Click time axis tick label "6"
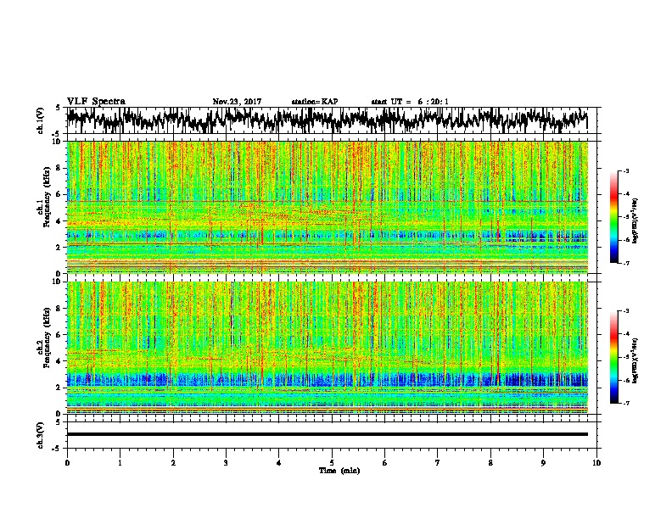The image size is (672, 519). (x=385, y=463)
